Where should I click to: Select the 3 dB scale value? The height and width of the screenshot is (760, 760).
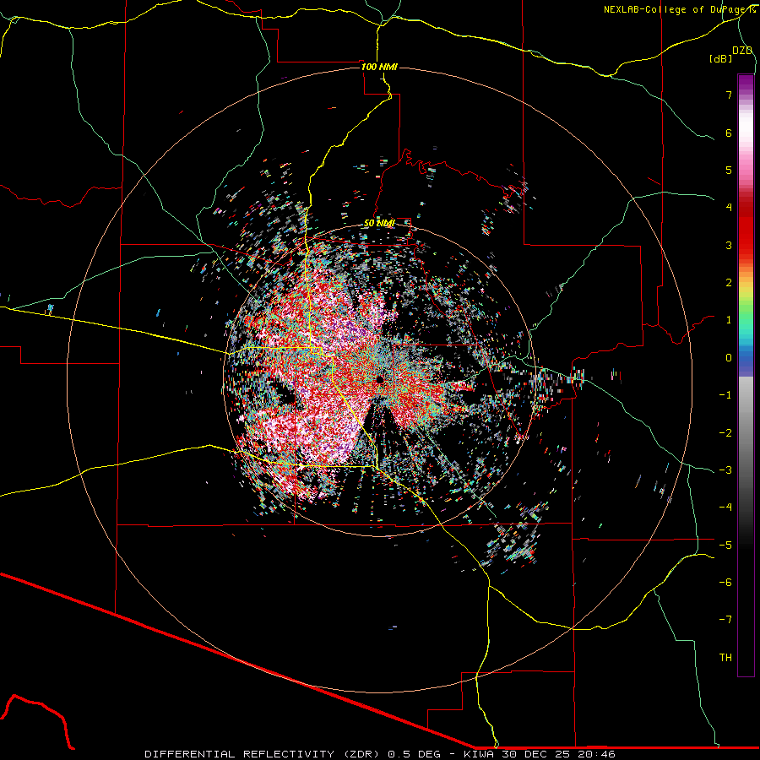click(x=729, y=245)
